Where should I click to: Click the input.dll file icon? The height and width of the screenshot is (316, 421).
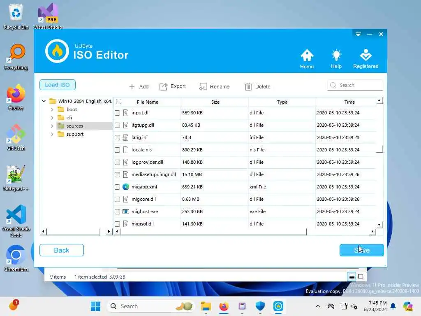126,113
